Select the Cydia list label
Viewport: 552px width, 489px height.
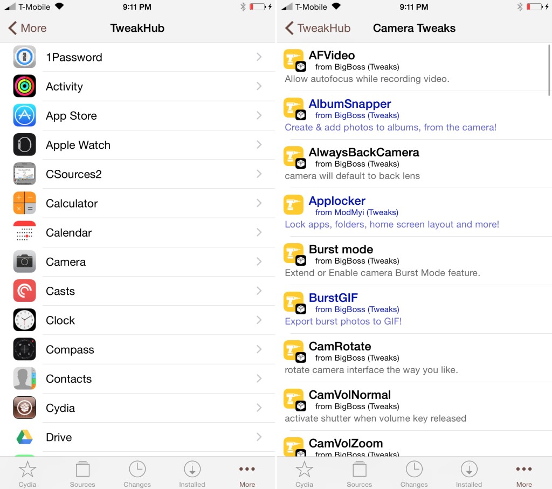60,408
